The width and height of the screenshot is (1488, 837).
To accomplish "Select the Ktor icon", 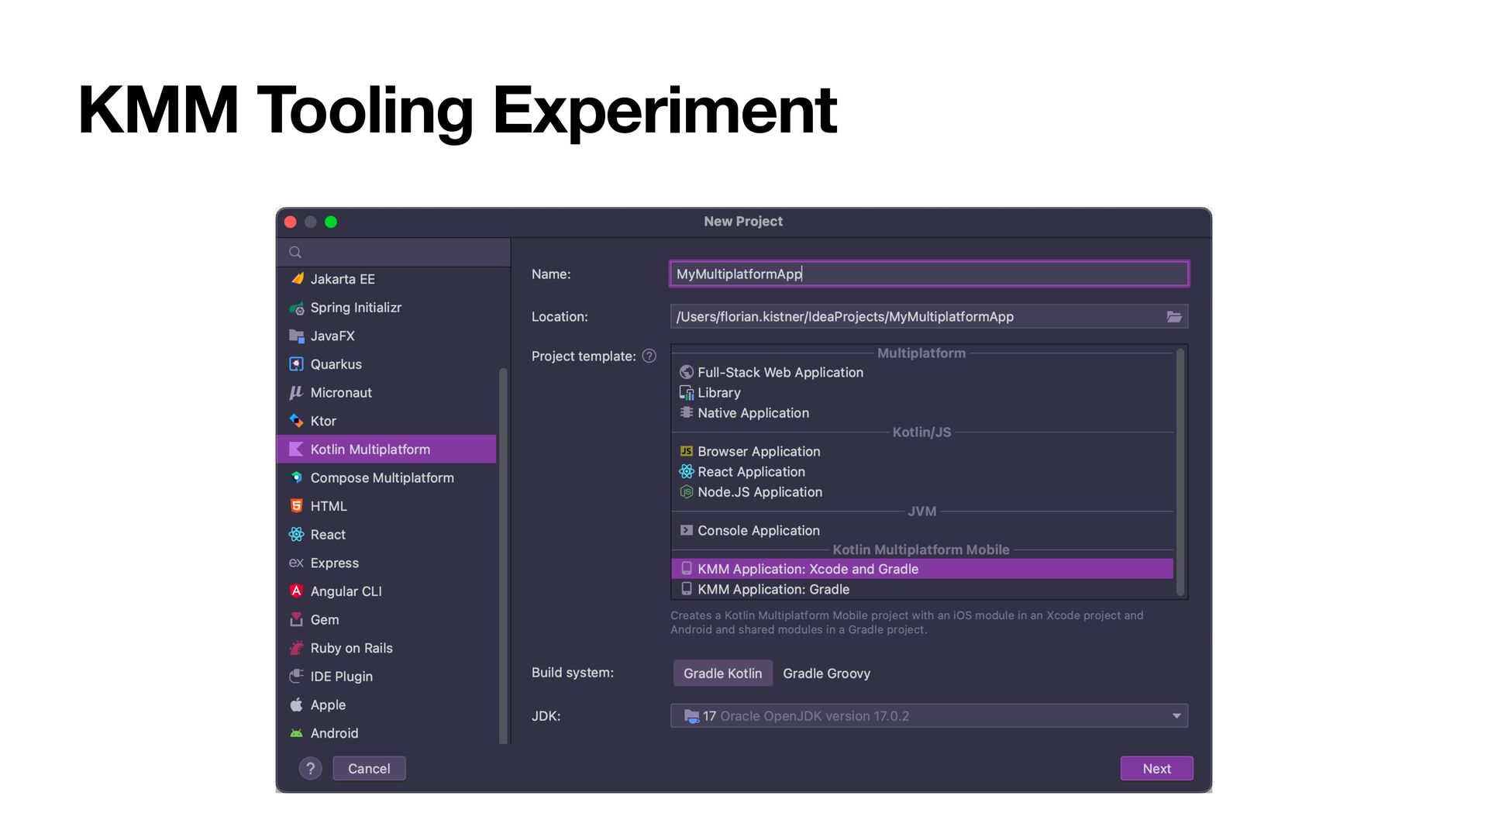I will 297,421.
